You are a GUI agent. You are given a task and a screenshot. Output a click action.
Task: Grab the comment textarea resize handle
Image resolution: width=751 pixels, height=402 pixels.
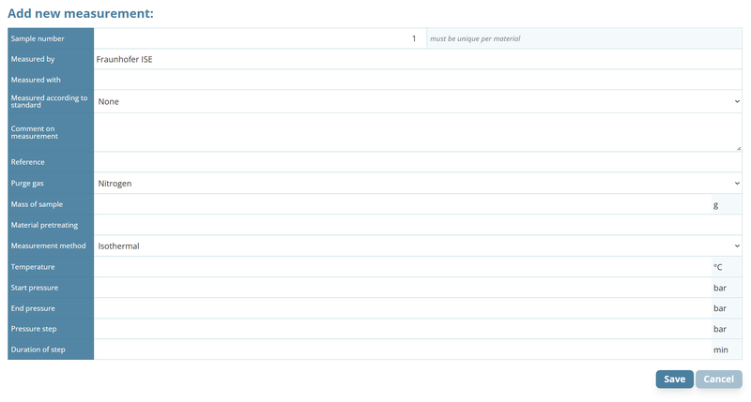(x=738, y=147)
